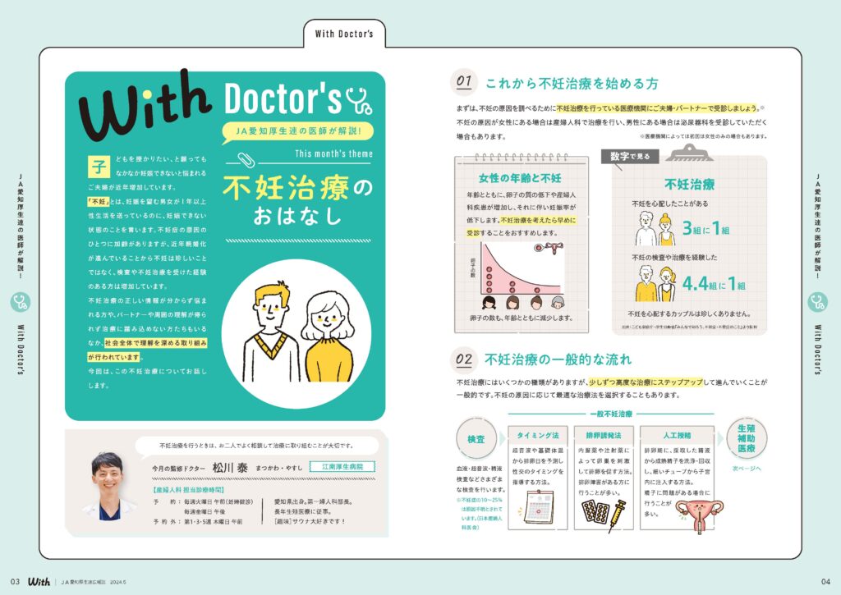
Task: Select the With Doctor's tab at the top
Action: [x=344, y=34]
